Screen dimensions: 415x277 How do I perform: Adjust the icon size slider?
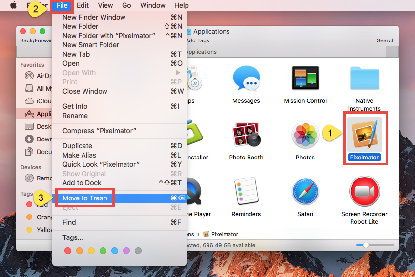point(366,244)
